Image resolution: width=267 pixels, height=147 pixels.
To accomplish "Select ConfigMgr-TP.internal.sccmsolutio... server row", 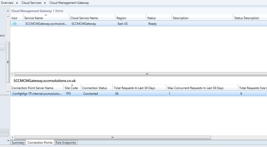I will pyautogui.click(x=139, y=93).
